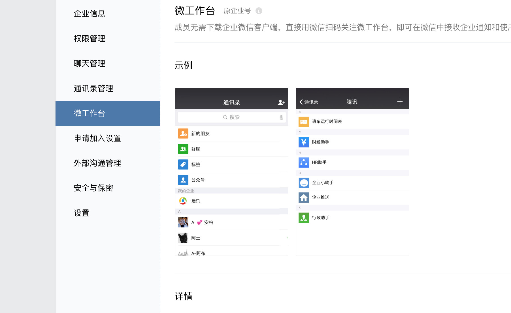
Task: Open 企业信息 in the sidebar
Action: 108,14
